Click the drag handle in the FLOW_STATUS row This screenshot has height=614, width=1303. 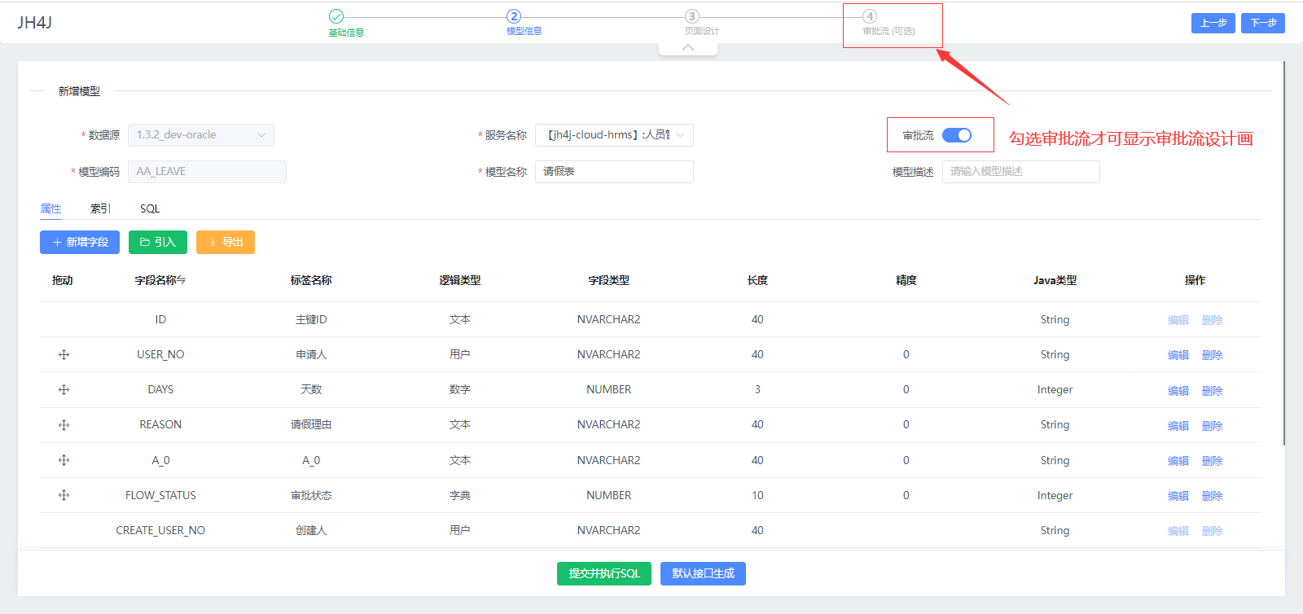64,495
